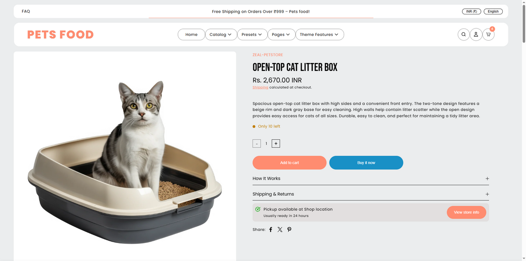This screenshot has width=526, height=261.
Task: Open the Pages menu
Action: tap(281, 35)
